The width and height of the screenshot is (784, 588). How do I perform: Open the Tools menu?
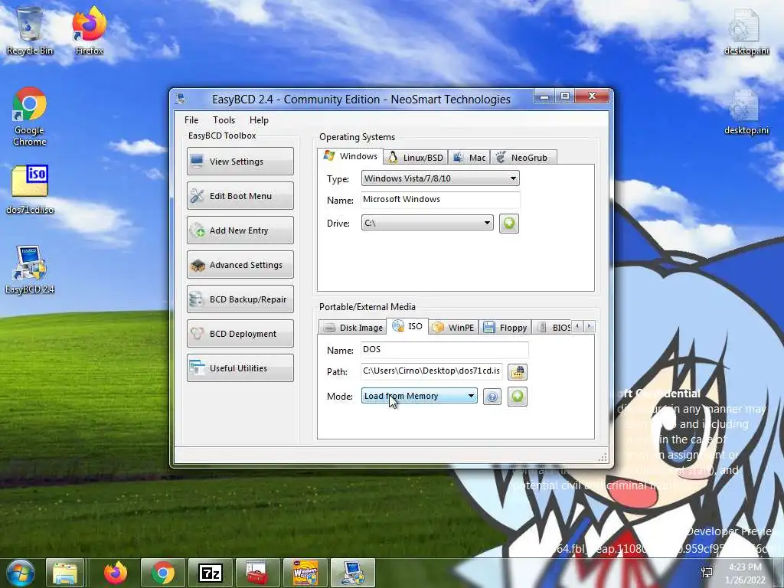tap(224, 120)
